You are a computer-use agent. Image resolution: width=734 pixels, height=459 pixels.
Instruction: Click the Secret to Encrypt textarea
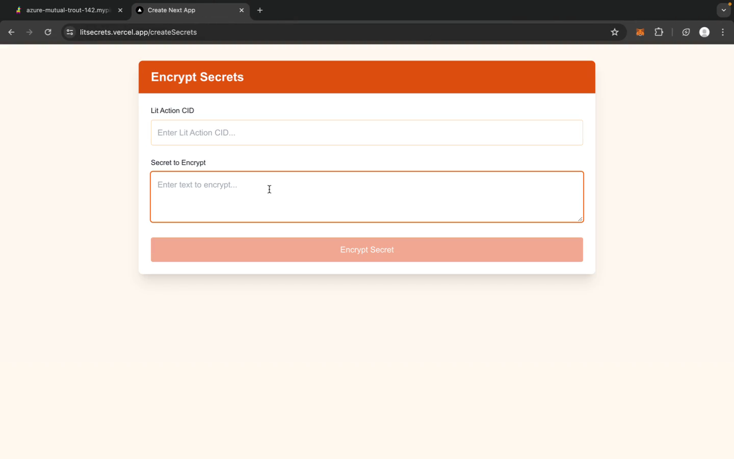pos(367,197)
